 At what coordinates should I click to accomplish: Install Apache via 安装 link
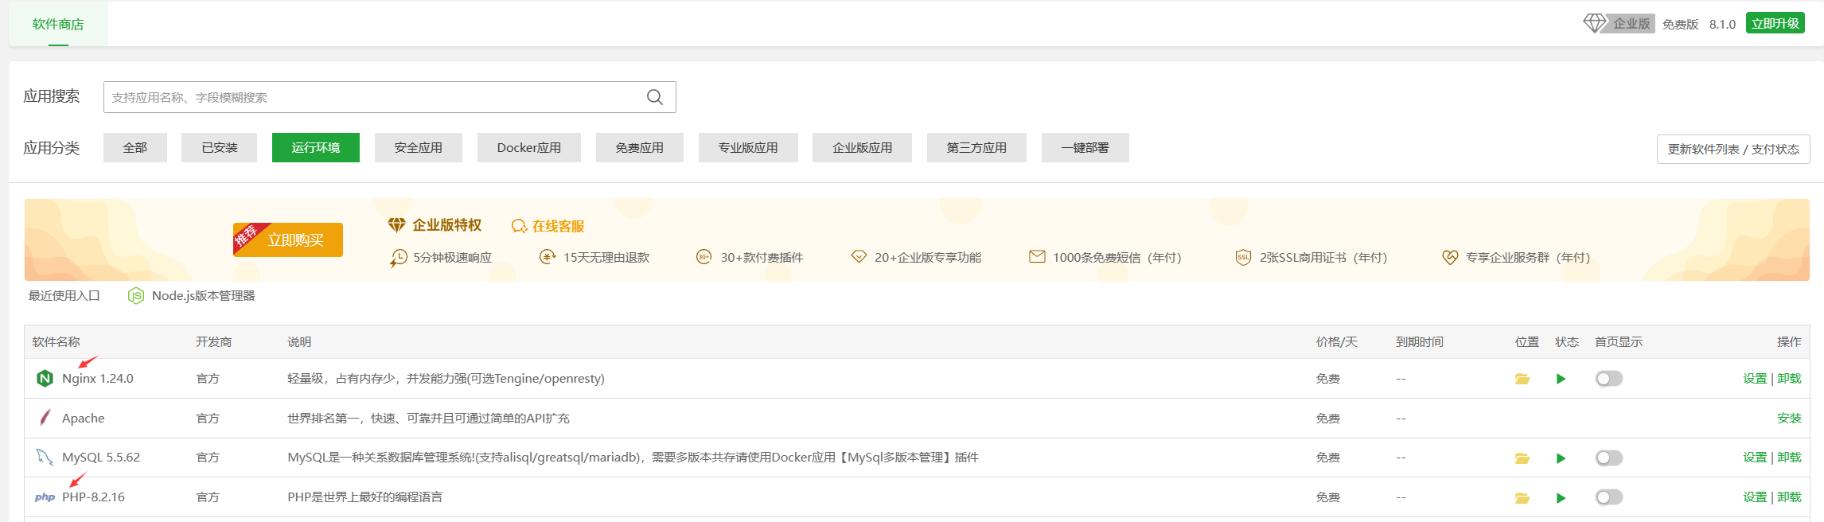pos(1788,419)
